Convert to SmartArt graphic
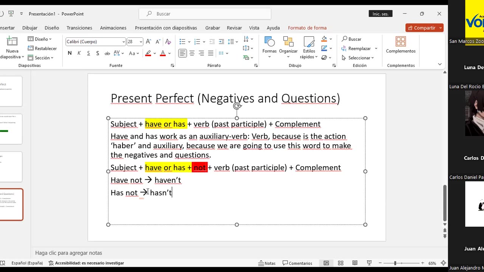Viewport: 484px width, 272px height. coord(248,58)
